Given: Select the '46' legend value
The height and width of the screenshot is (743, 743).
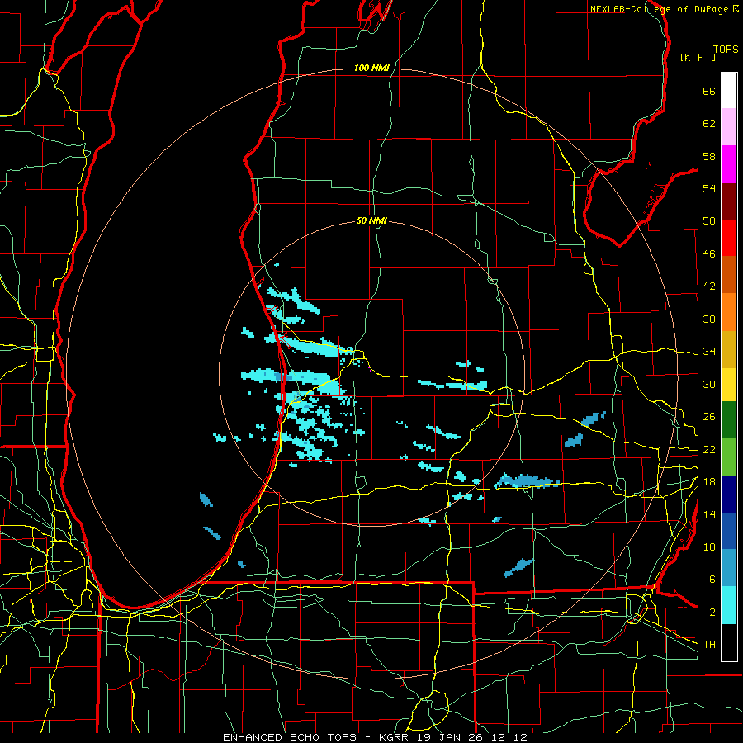Looking at the screenshot, I should pos(709,254).
